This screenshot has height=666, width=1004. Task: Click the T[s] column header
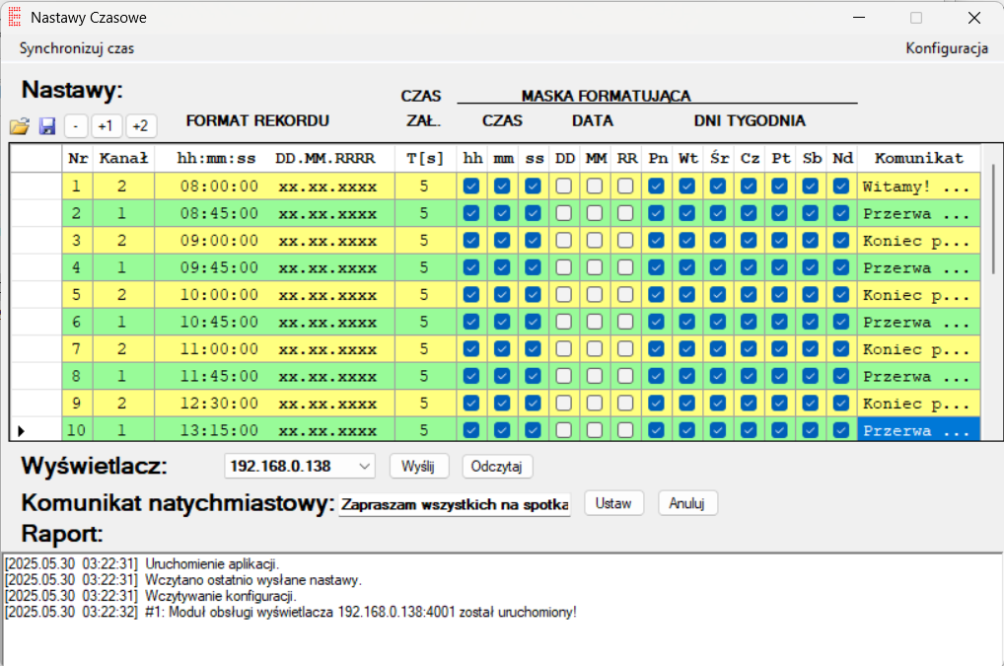pyautogui.click(x=425, y=158)
